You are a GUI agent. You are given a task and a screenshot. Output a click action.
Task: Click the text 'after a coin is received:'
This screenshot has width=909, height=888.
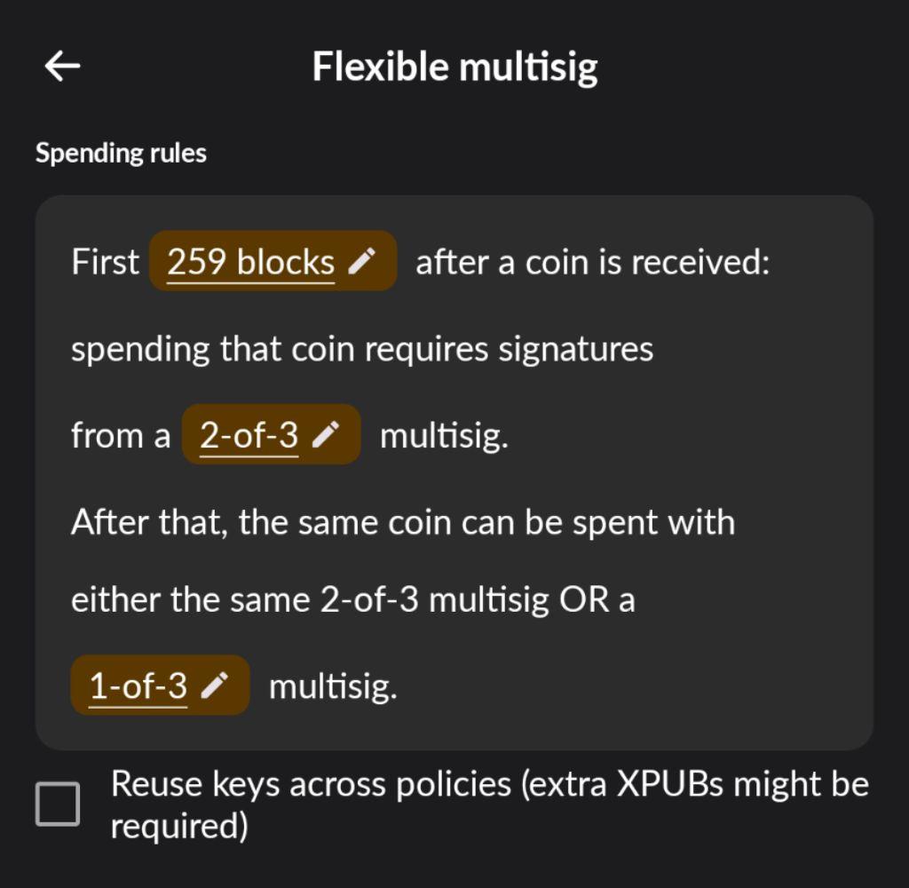tap(592, 262)
